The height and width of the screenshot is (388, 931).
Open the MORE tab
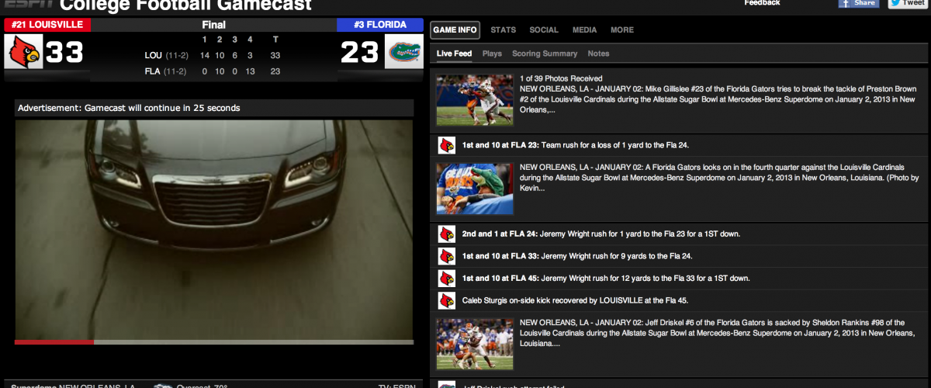coord(621,30)
